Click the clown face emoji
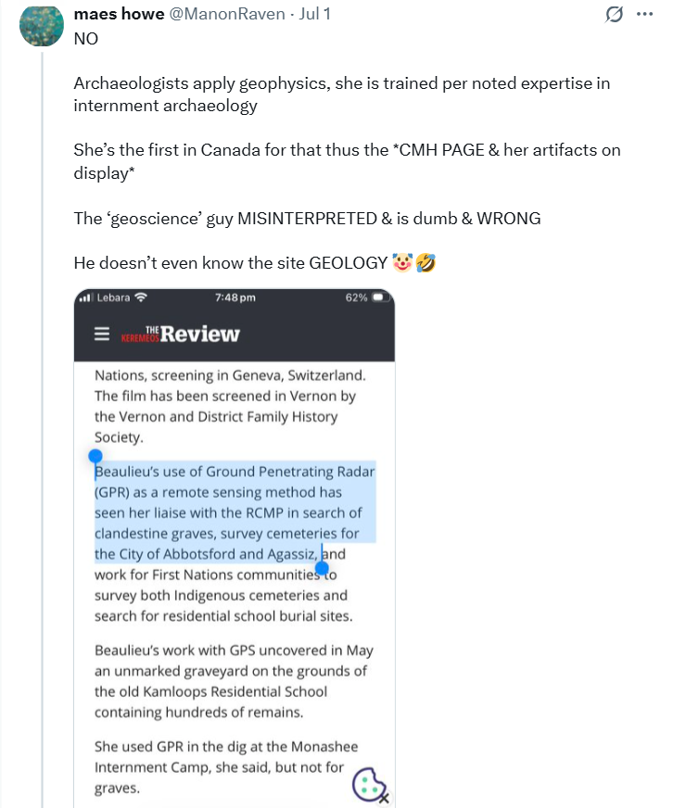Image resolution: width=673 pixels, height=808 pixels. pyautogui.click(x=402, y=262)
